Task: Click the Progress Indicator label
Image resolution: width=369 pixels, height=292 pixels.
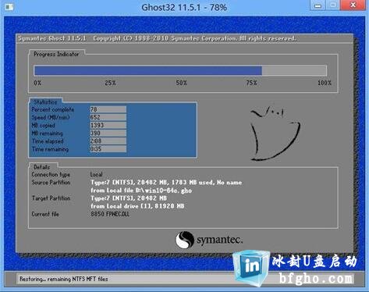Action: pyautogui.click(x=56, y=54)
